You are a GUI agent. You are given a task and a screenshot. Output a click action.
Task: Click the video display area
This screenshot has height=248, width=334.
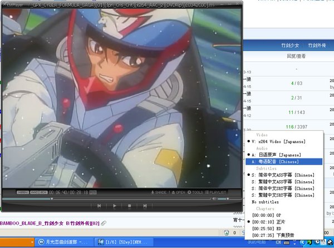(121, 98)
